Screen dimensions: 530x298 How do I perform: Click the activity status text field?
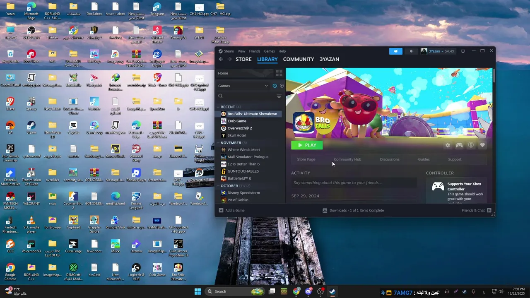click(354, 183)
